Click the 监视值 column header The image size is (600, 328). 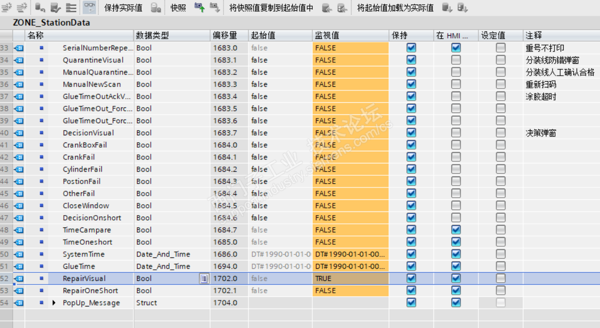click(351, 36)
